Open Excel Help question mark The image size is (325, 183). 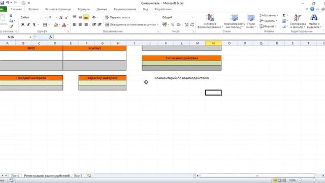pos(312,9)
